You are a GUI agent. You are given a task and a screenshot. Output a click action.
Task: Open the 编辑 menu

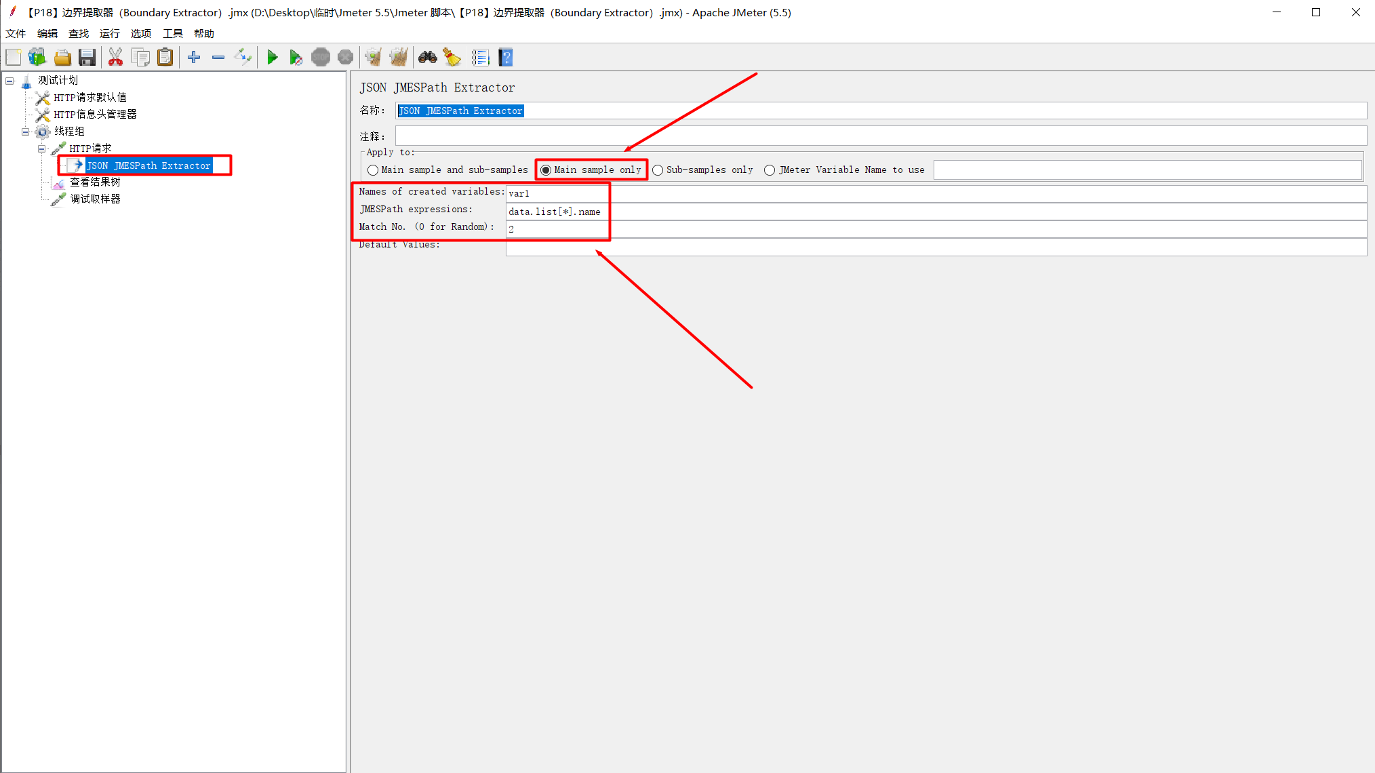[x=47, y=33]
